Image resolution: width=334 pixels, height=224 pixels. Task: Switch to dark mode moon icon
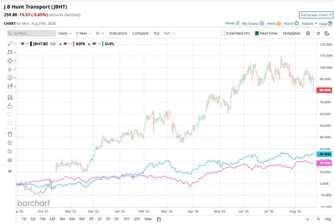[x=327, y=33]
